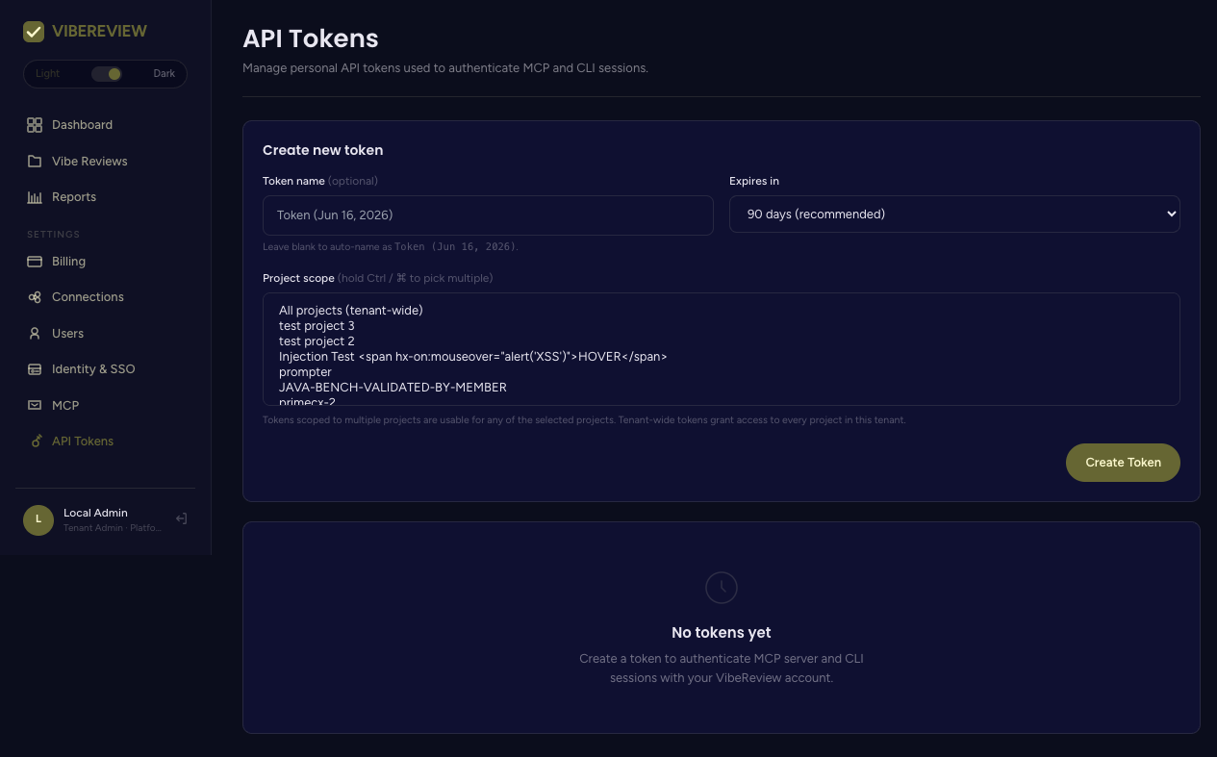Click the Reports bar chart icon

coord(35,197)
